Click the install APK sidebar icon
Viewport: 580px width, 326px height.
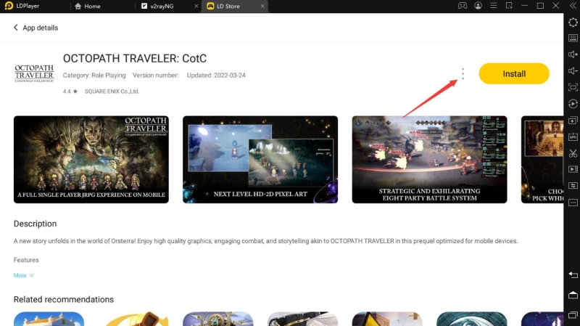tap(573, 136)
